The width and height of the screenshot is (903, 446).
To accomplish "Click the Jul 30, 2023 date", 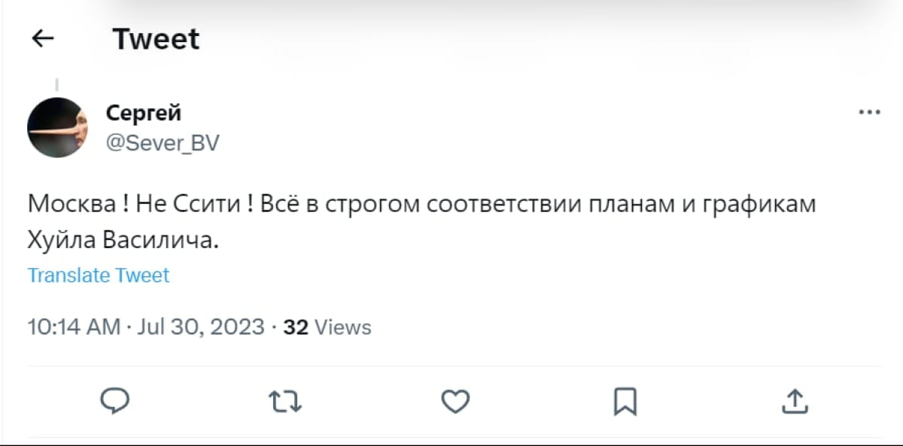I will [202, 327].
